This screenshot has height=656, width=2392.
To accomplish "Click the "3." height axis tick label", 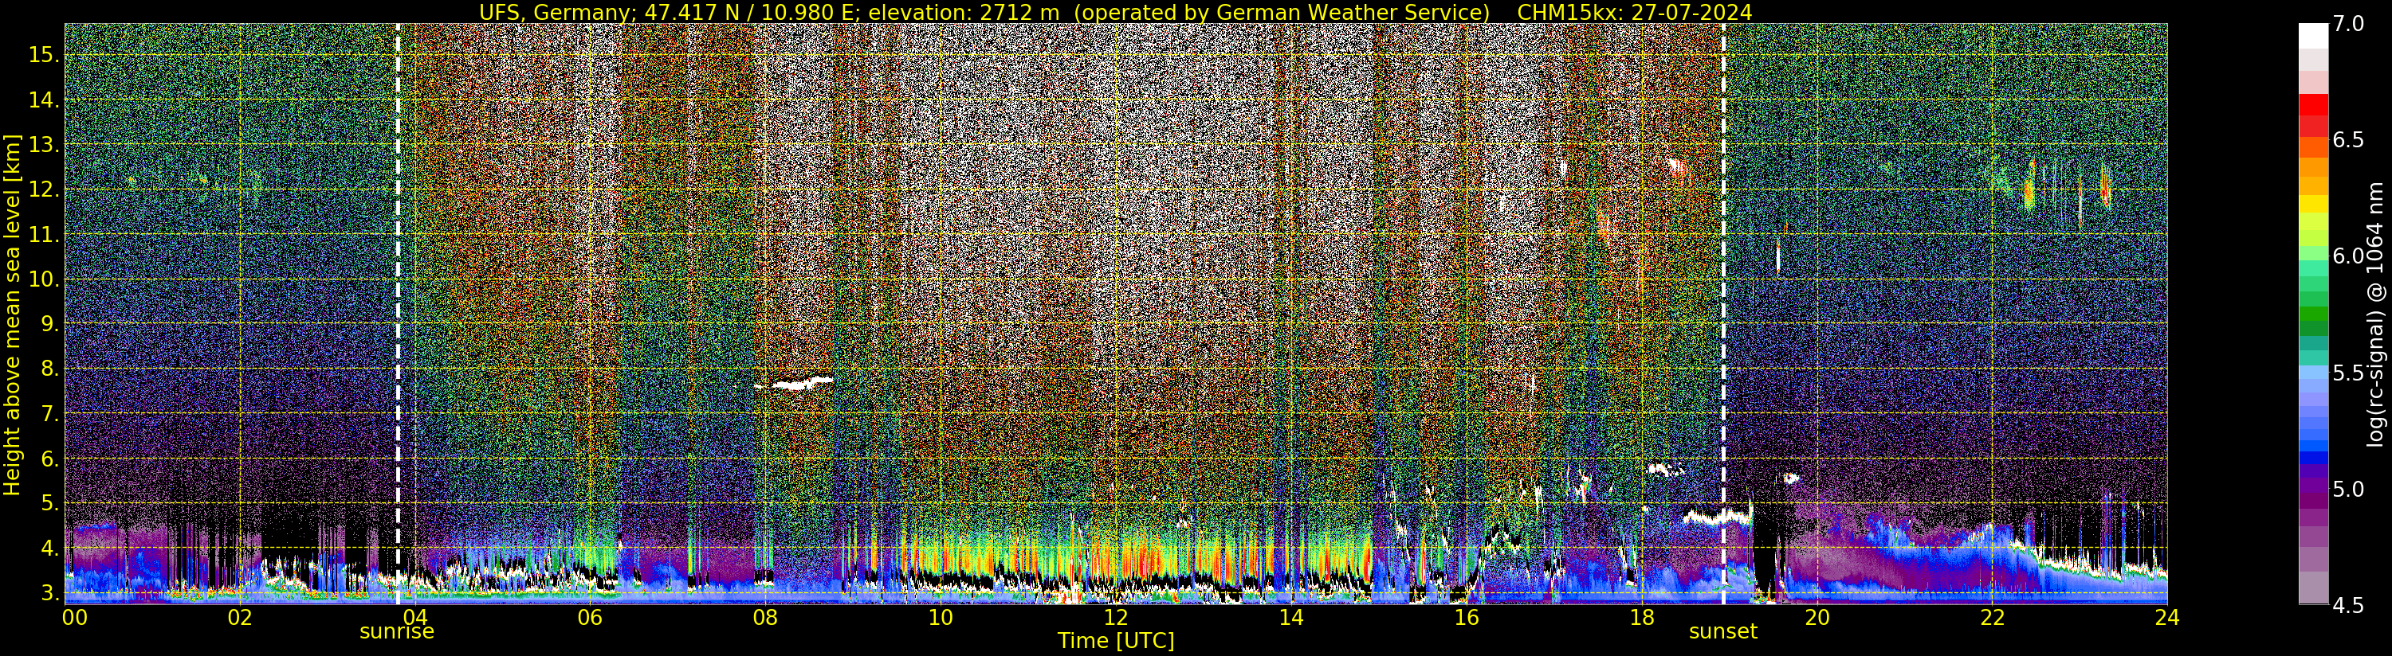I will (x=49, y=593).
